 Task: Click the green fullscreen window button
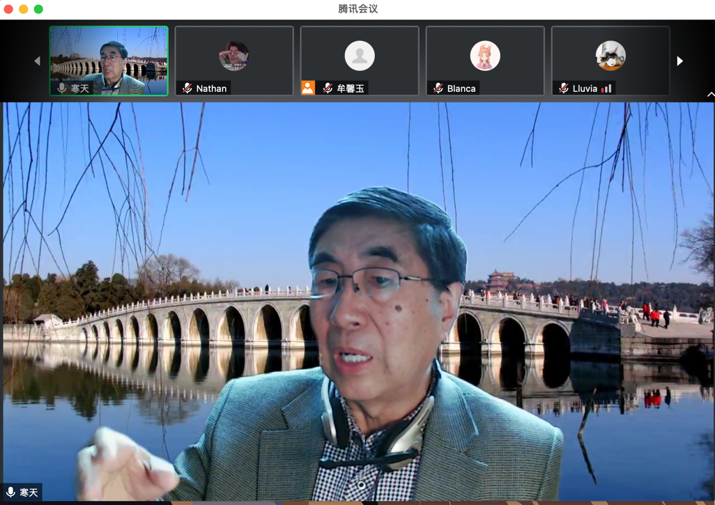click(x=39, y=9)
